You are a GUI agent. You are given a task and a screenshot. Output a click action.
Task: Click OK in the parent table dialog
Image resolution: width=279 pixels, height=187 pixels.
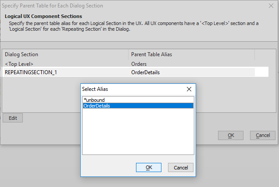[x=231, y=135]
